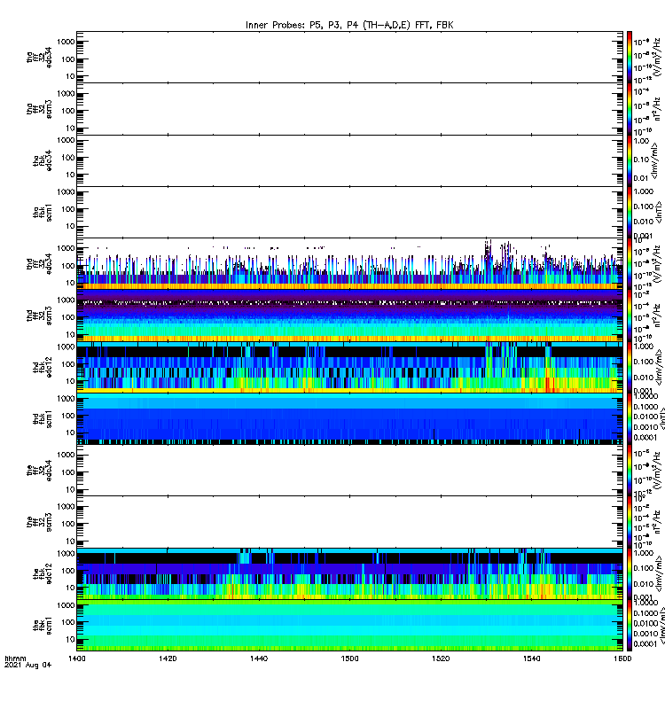
Task: Click the (V/m)²/Hz units label at top right
Action: tap(658, 57)
